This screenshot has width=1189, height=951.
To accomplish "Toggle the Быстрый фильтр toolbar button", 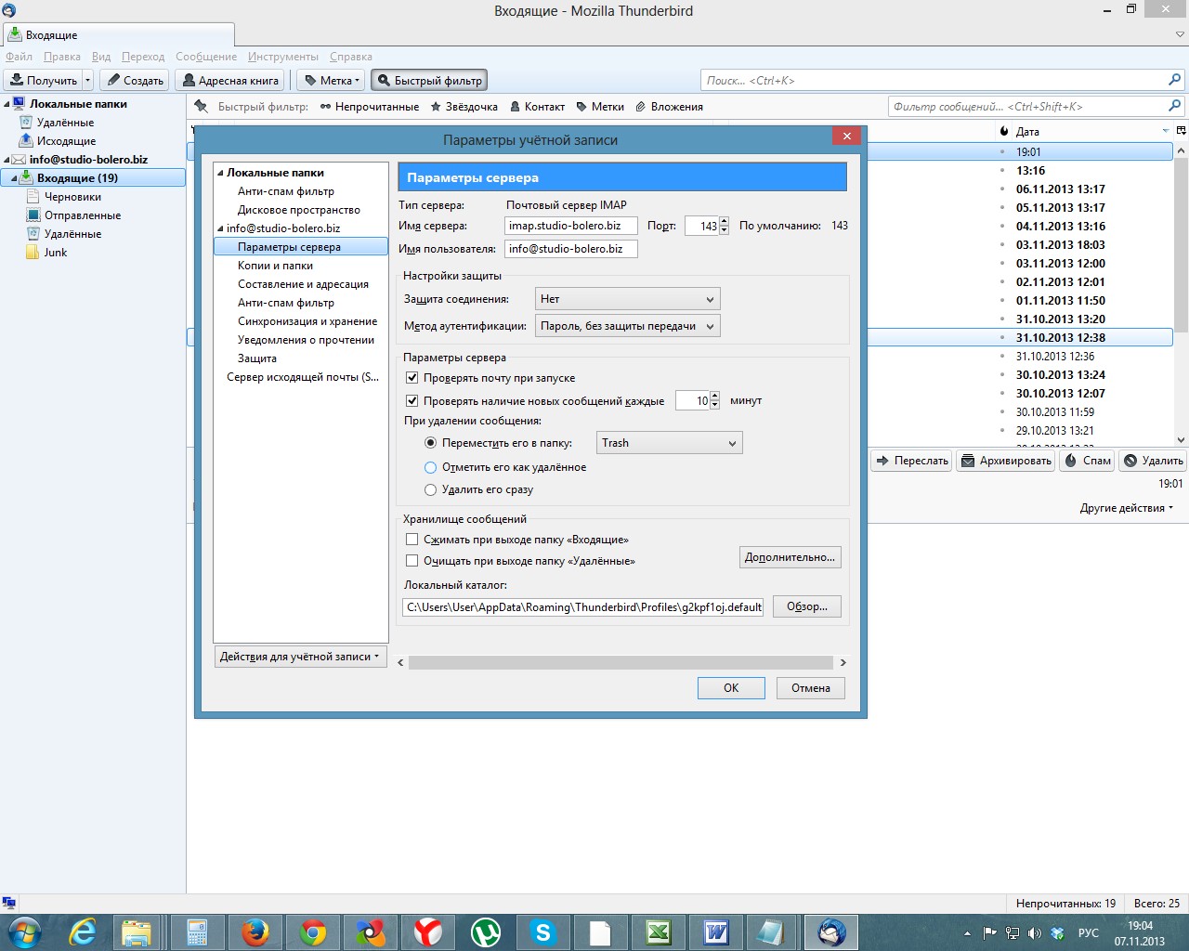I will pyautogui.click(x=429, y=81).
